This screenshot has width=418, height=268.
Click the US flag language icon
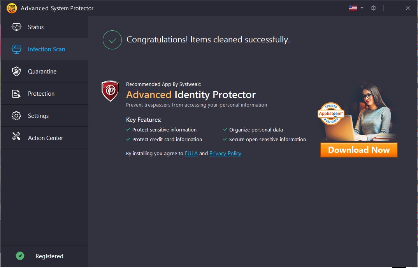coord(352,7)
